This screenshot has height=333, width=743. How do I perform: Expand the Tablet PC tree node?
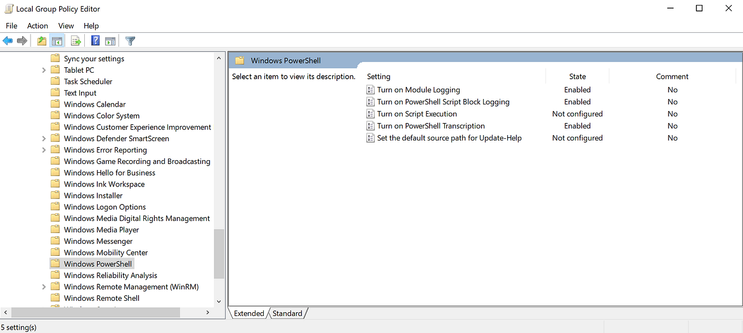click(44, 69)
